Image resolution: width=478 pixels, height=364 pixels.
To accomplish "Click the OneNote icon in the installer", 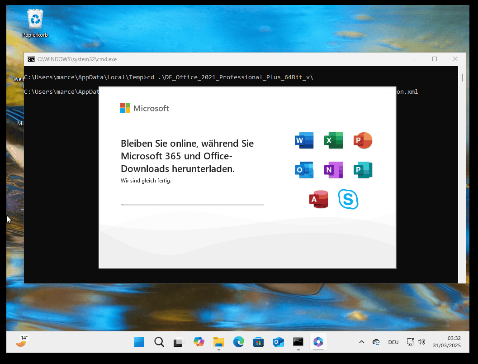I will point(333,170).
